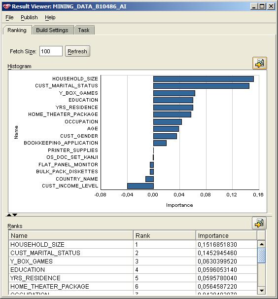Click the Ranks table scroll-up arrow
The height and width of the screenshot is (299, 278).
[261, 244]
